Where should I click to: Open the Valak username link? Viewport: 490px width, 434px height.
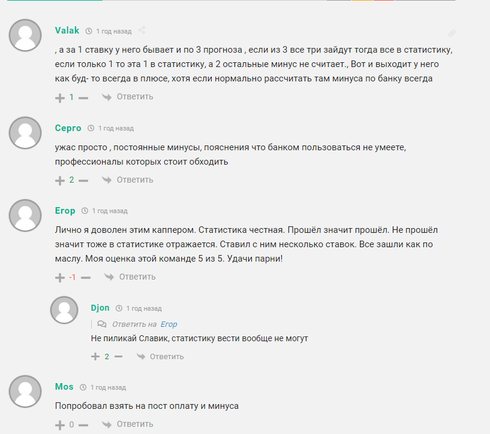pyautogui.click(x=67, y=31)
